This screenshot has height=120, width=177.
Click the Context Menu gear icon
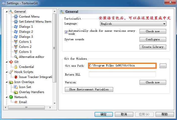pyautogui.click(x=16, y=17)
